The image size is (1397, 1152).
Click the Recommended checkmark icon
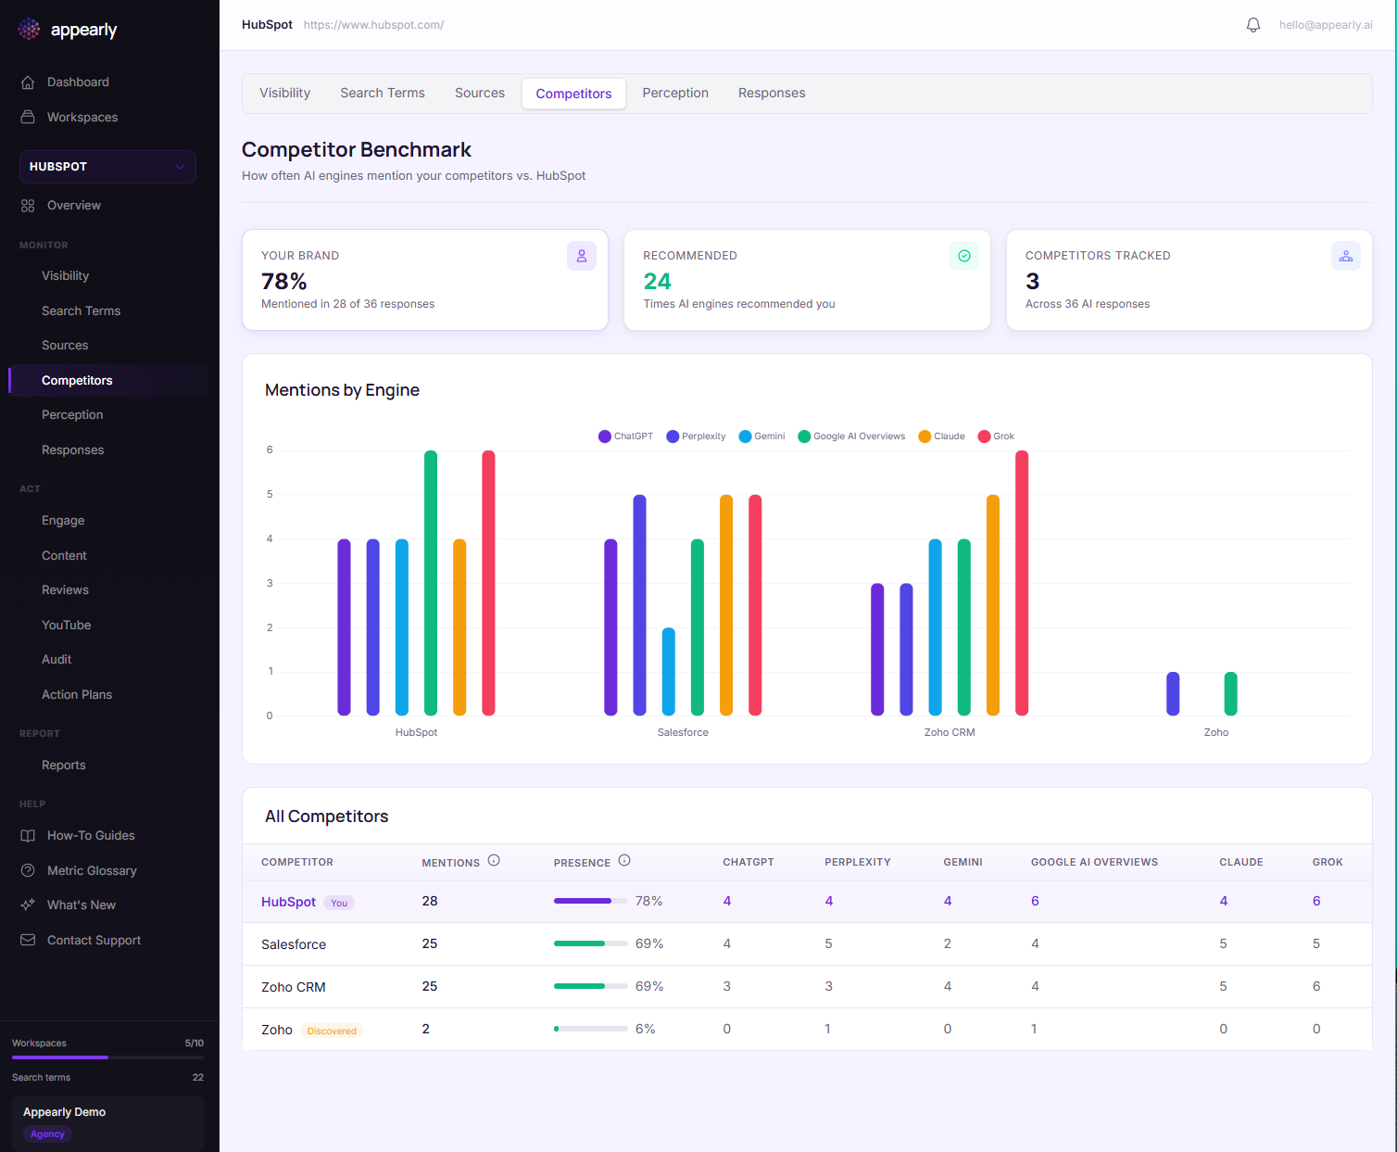[964, 256]
